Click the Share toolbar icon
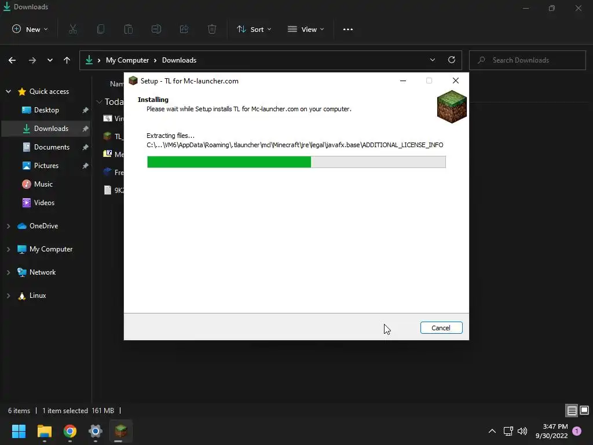593x445 pixels. 184,29
